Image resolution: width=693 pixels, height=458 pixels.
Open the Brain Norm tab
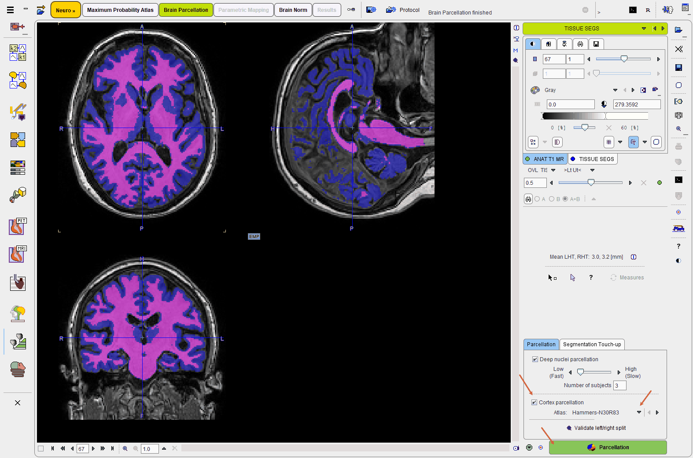(293, 10)
